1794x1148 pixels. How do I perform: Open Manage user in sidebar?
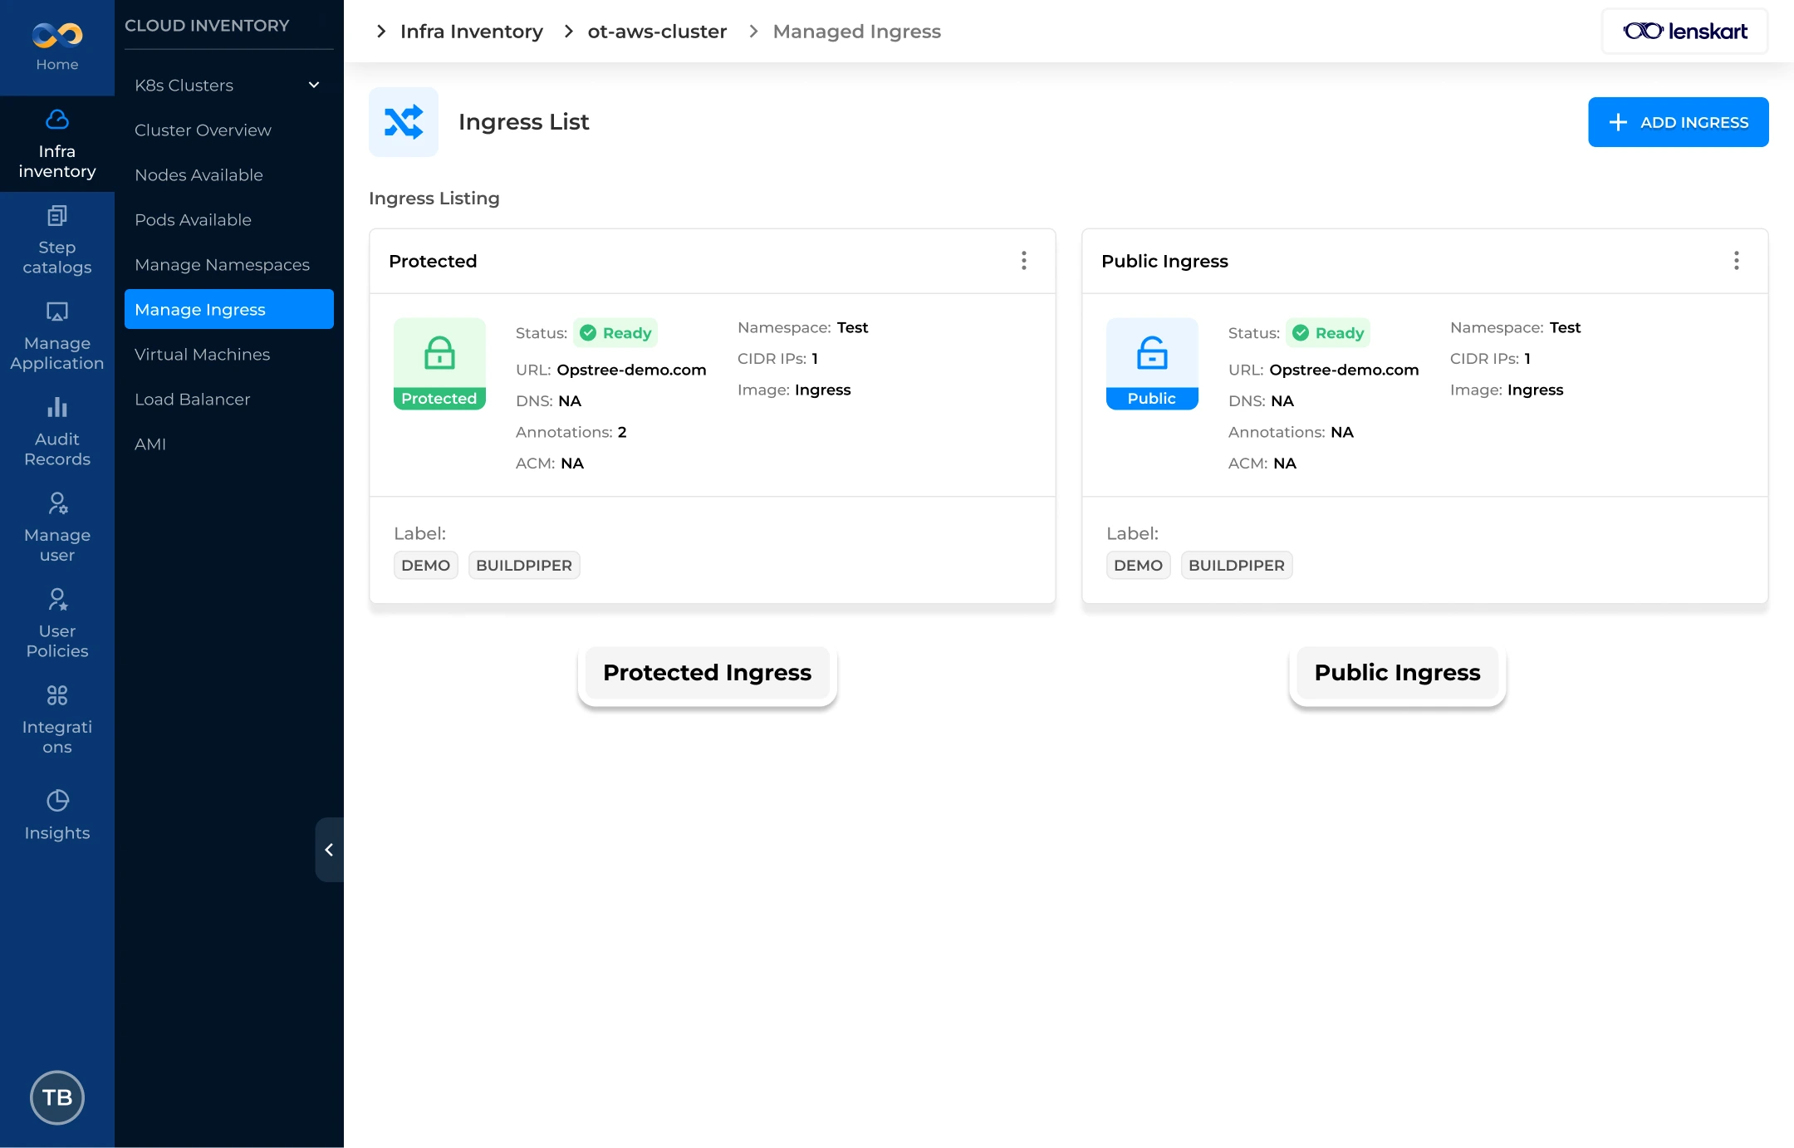[57, 528]
